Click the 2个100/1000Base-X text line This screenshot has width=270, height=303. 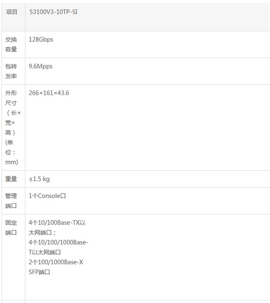pyautogui.click(x=56, y=262)
